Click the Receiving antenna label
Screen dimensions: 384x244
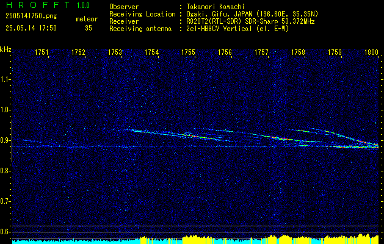[140, 29]
